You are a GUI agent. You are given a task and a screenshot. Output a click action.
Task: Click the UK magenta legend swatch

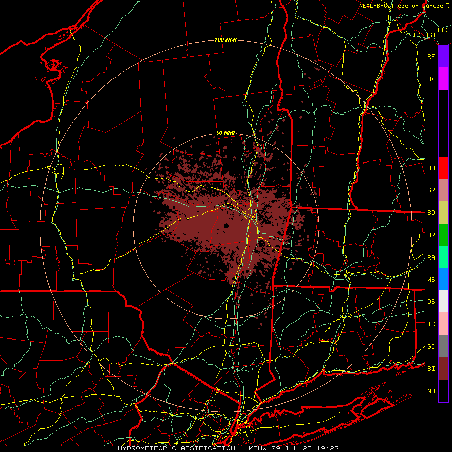(443, 79)
